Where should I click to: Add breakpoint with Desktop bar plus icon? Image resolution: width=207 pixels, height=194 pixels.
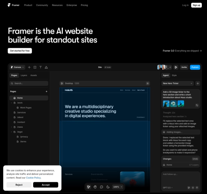[x=147, y=83]
